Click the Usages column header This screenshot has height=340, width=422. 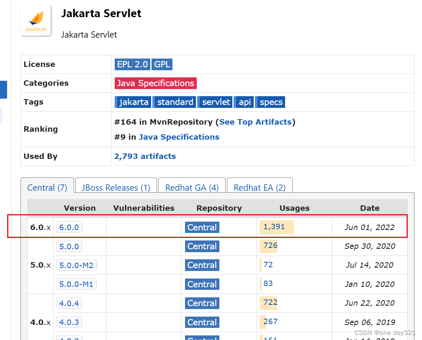[294, 208]
